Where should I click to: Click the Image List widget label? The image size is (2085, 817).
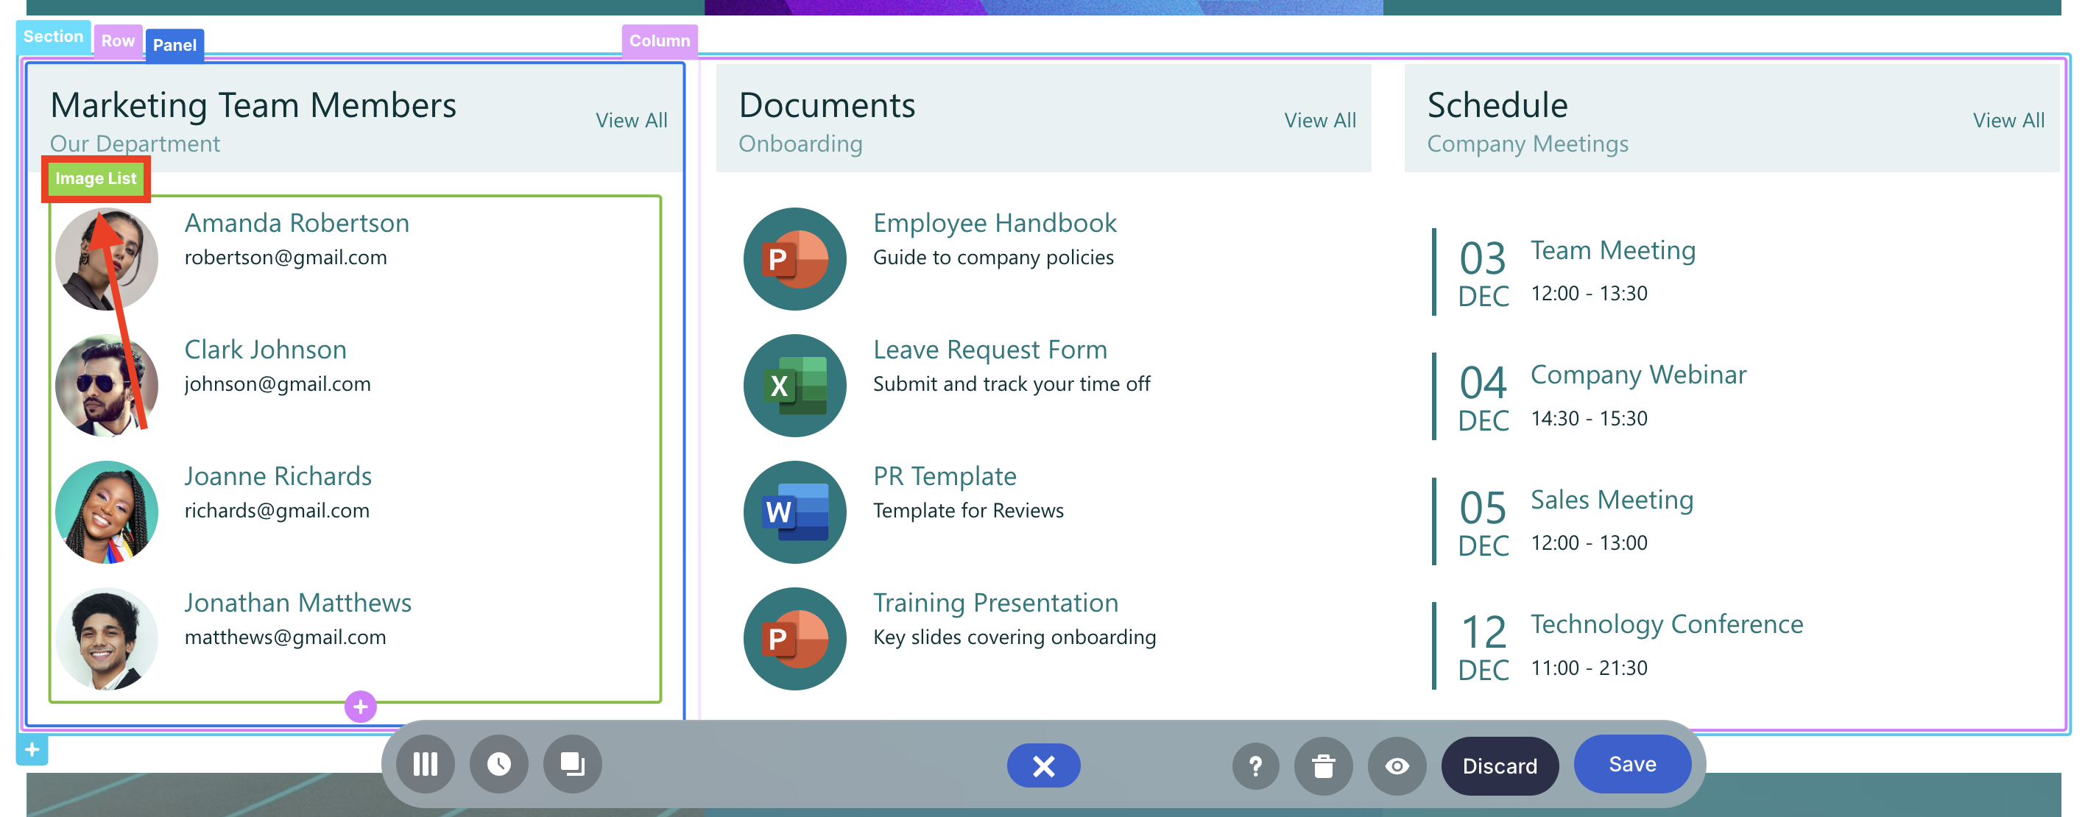(x=96, y=179)
